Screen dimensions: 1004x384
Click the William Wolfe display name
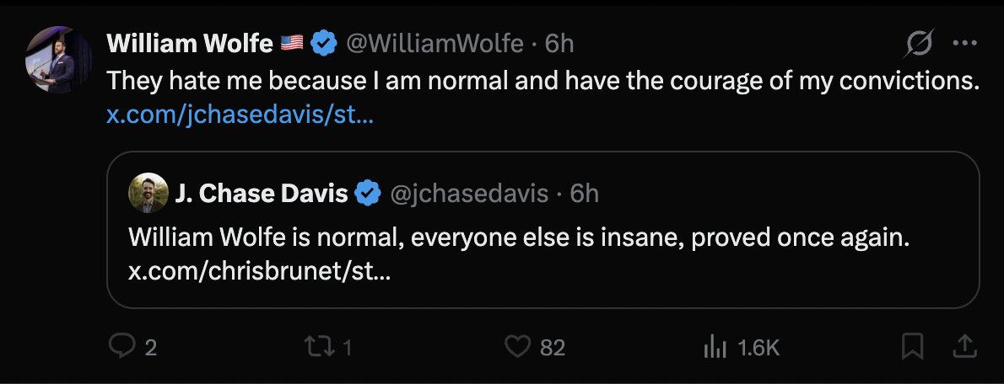(x=190, y=44)
